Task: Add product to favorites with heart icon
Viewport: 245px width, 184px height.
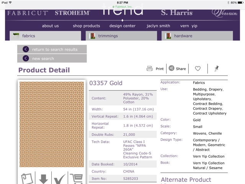Action: pyautogui.click(x=198, y=69)
